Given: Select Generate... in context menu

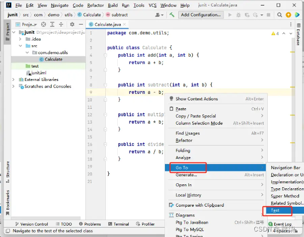Looking at the screenshot, I should 216,175.
